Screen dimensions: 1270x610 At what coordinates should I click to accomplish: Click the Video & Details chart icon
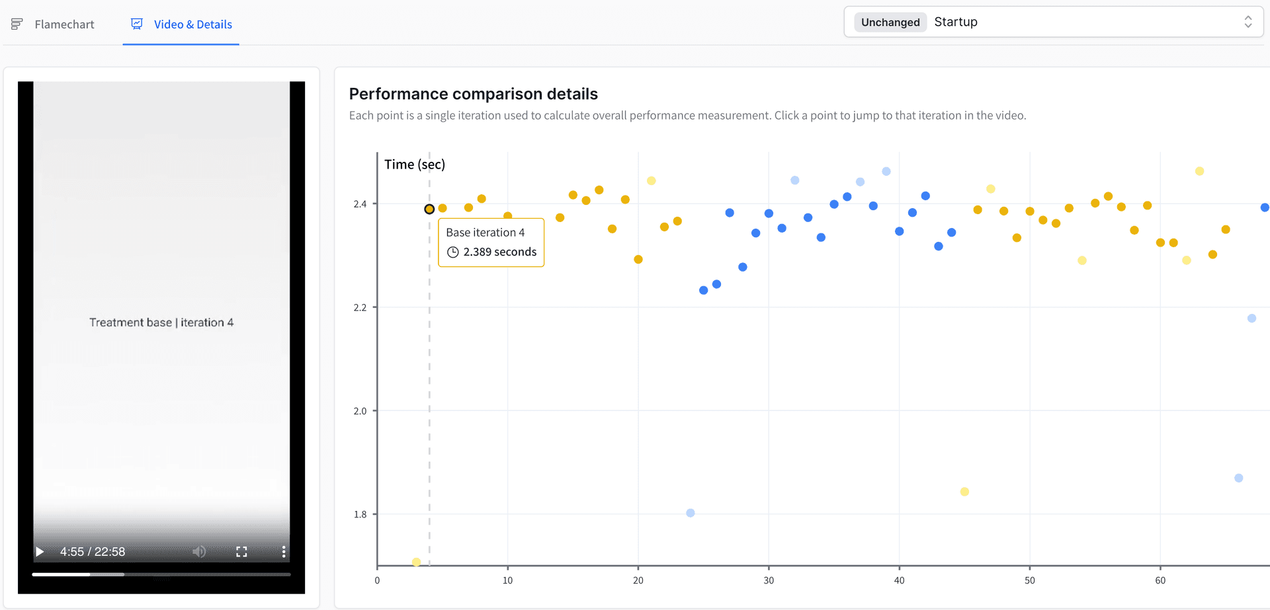pos(136,23)
